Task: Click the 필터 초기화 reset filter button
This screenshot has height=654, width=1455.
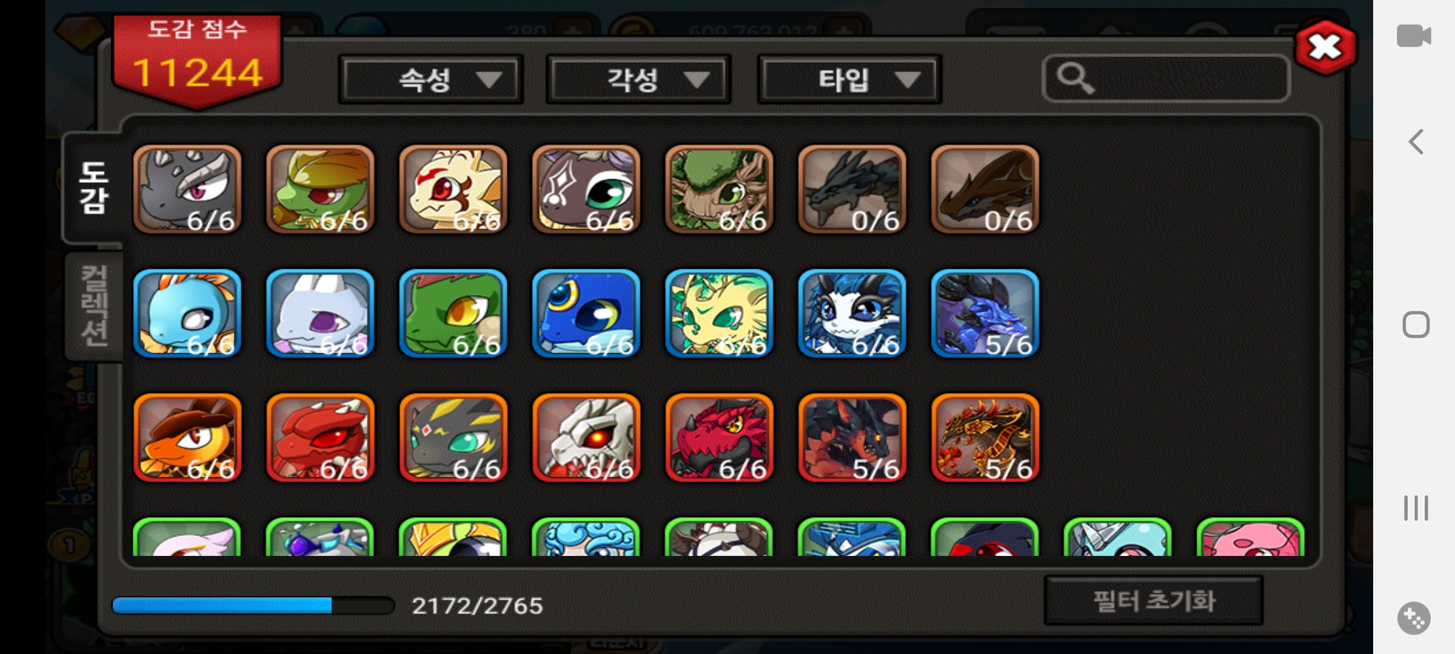Action: click(1154, 601)
